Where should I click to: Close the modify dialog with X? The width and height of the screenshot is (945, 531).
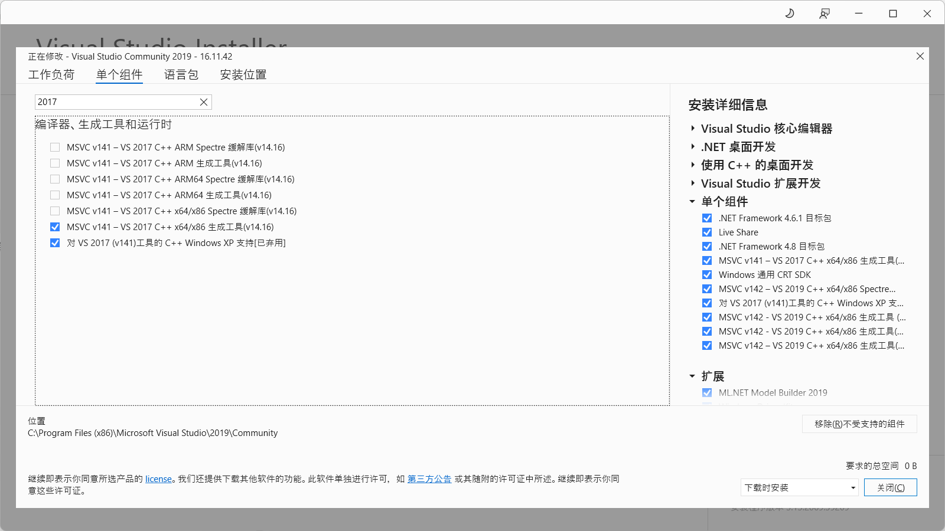pos(920,56)
